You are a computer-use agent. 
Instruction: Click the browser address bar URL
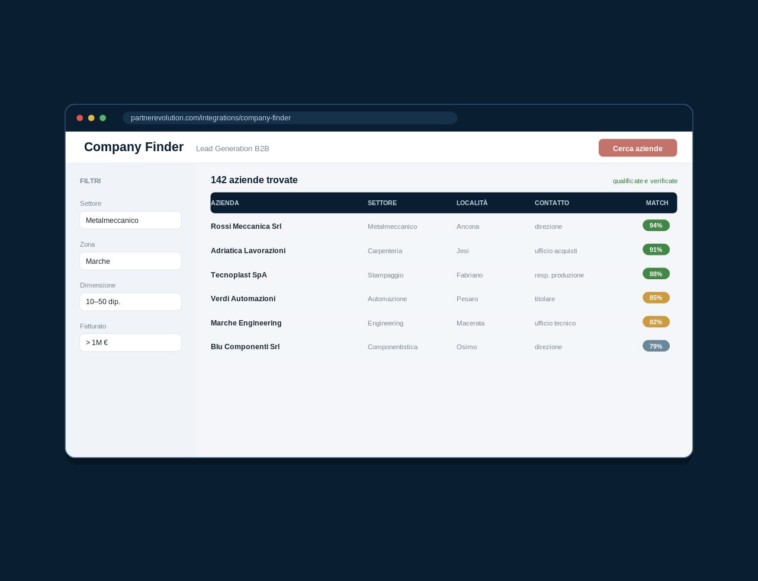(x=290, y=118)
